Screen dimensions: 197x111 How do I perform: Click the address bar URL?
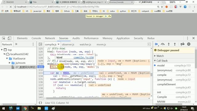(x=58, y=7)
